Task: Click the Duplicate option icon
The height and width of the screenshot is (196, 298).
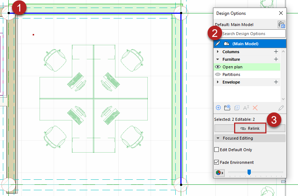Action: coord(237,108)
